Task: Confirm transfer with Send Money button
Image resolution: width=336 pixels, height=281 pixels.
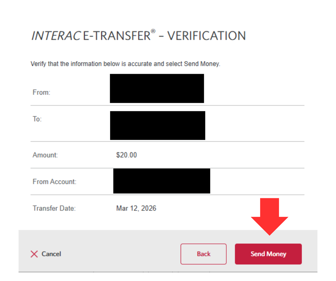Action: [268, 254]
